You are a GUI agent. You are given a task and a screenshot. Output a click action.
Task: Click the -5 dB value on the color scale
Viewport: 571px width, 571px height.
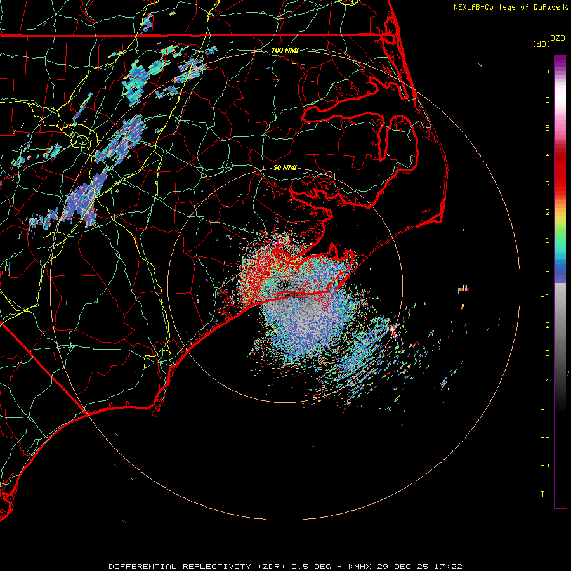pyautogui.click(x=545, y=410)
